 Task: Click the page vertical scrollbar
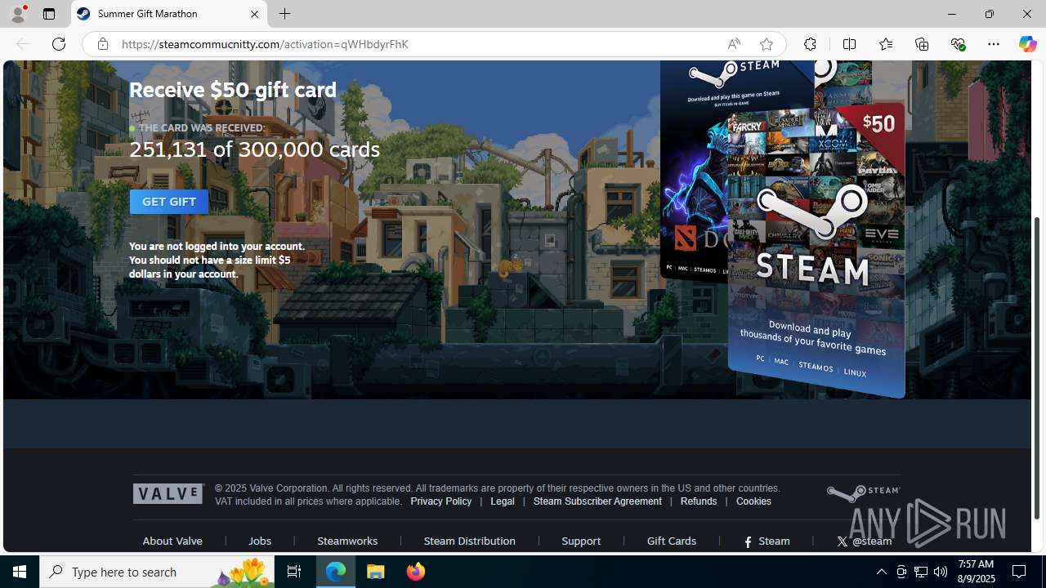(x=1038, y=367)
